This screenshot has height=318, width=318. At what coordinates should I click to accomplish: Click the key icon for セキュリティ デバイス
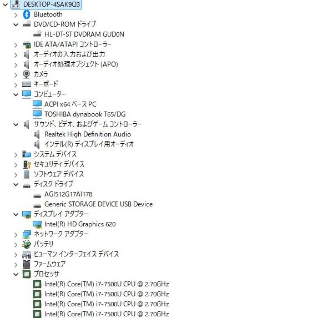coord(27,164)
